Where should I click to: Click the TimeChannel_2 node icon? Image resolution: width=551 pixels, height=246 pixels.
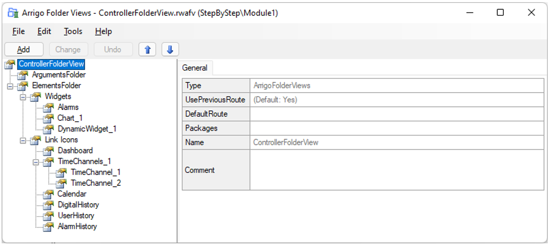(61, 183)
